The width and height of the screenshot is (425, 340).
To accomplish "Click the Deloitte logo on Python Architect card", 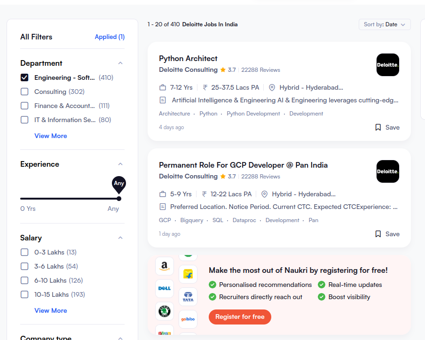I will tap(387, 65).
